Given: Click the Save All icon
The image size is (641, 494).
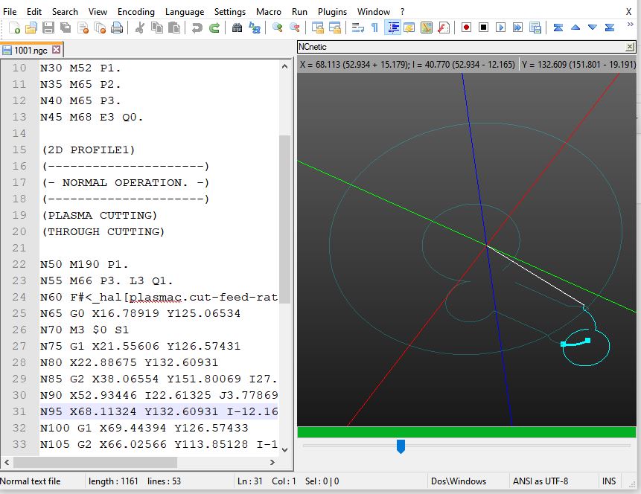Looking at the screenshot, I should [66, 28].
